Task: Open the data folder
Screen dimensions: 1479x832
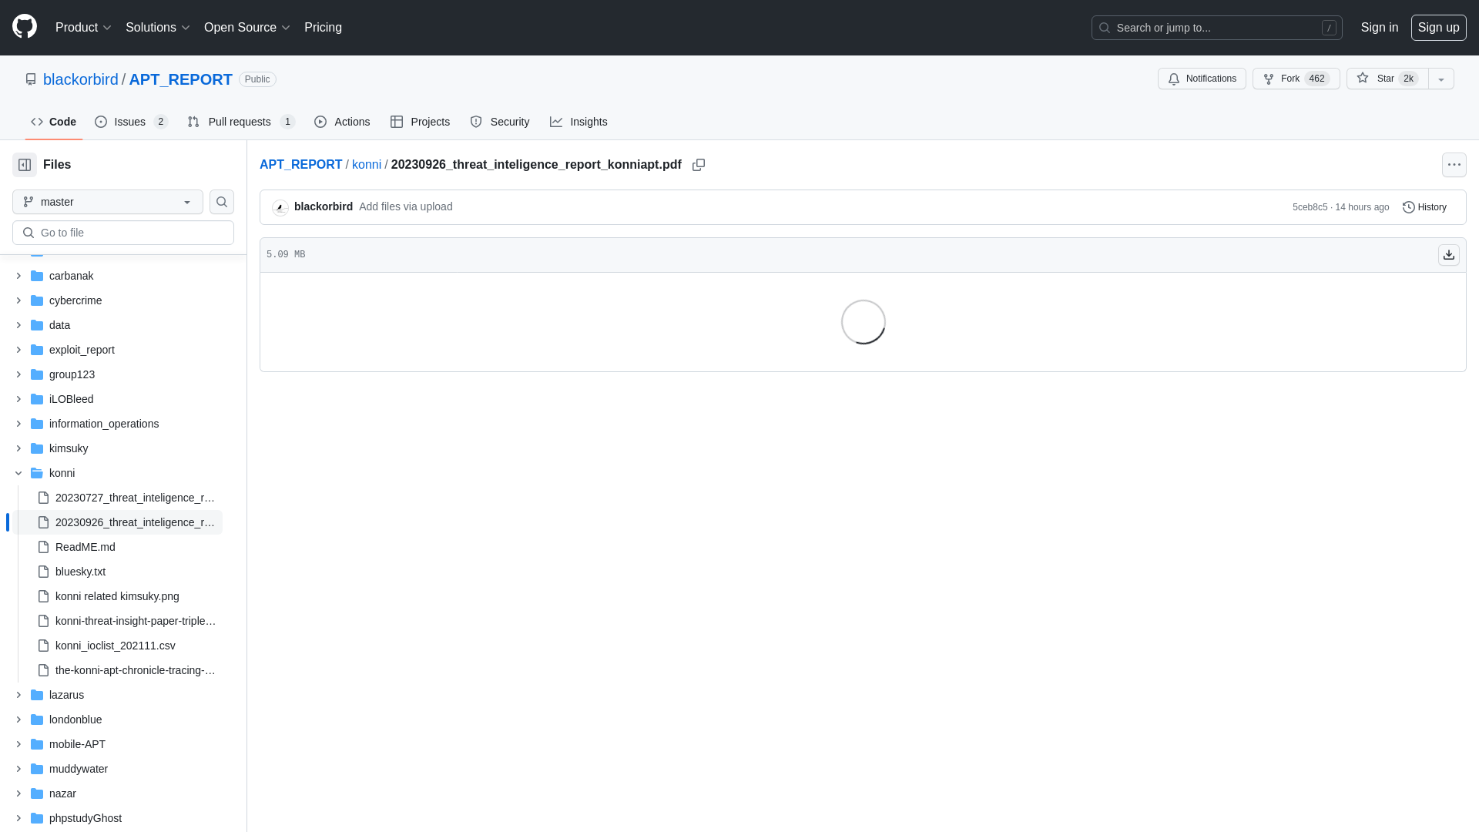Action: pos(59,325)
